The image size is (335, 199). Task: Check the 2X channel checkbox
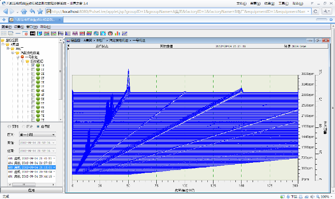tap(33, 73)
